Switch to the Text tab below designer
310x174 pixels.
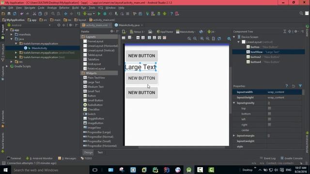pos(100,152)
